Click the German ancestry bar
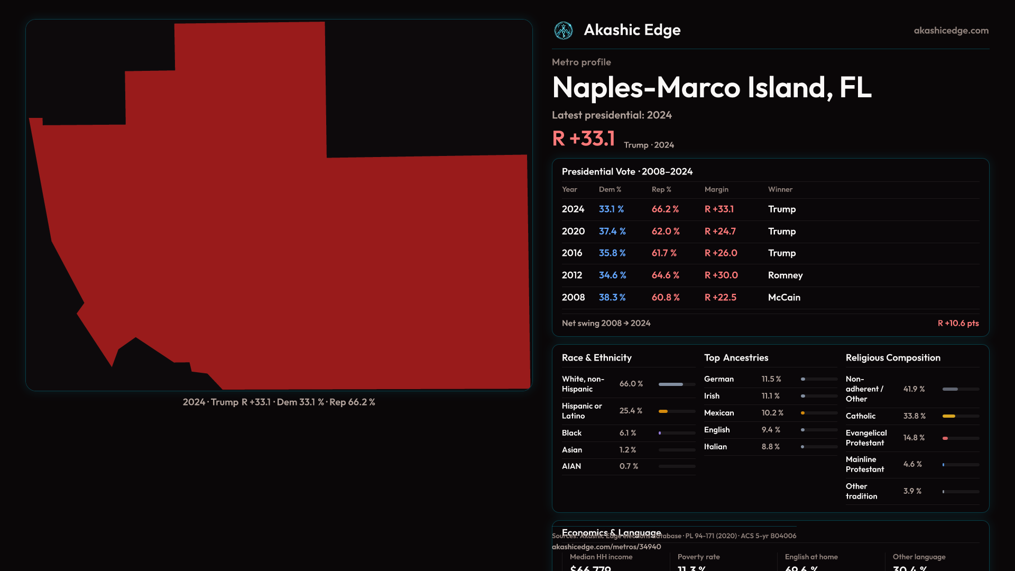 point(818,379)
